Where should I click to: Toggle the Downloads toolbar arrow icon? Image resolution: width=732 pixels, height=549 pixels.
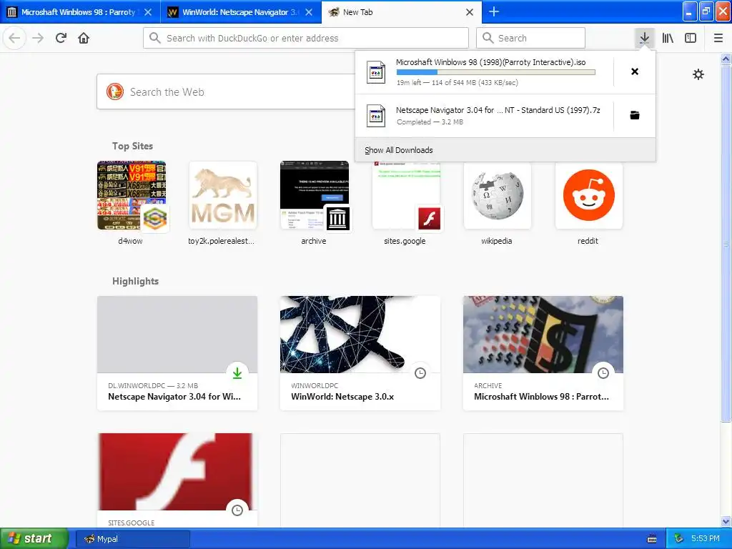click(x=644, y=38)
